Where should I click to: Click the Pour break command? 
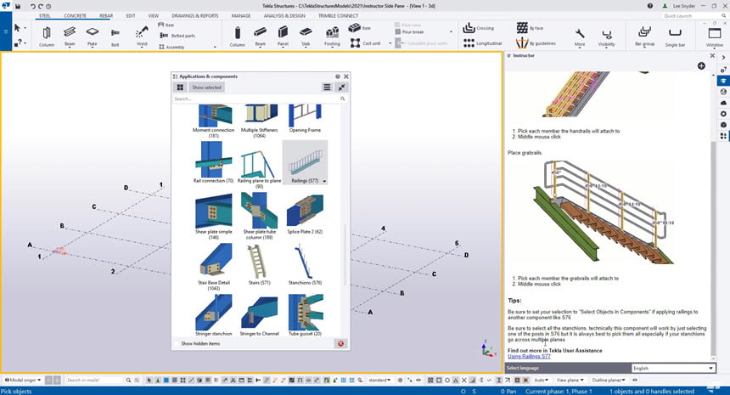point(410,31)
